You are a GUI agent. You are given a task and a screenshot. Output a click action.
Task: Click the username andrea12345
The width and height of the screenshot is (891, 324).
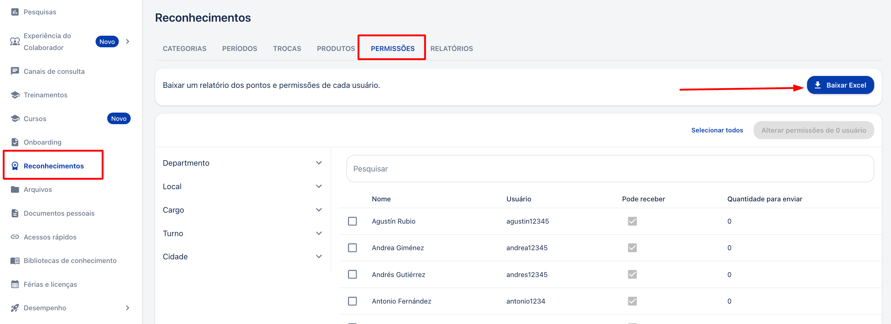tap(527, 248)
